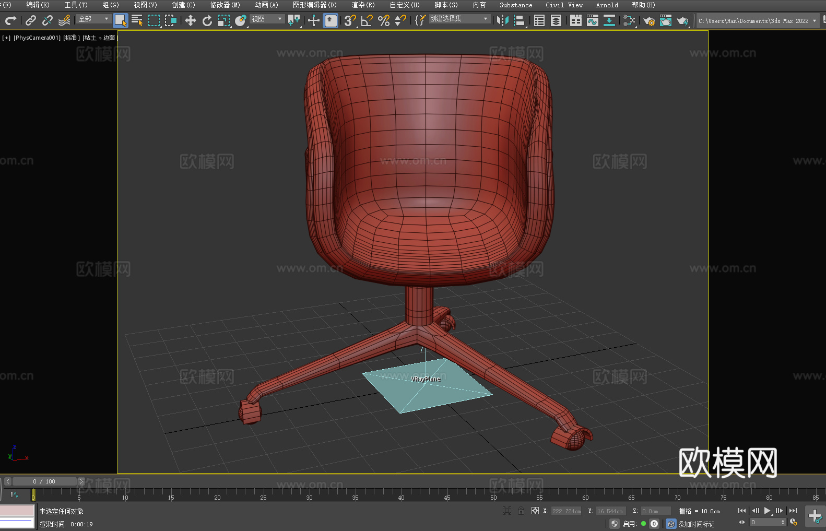Click the time slider left arrow
Screen dimensions: 826x531
pos(8,481)
